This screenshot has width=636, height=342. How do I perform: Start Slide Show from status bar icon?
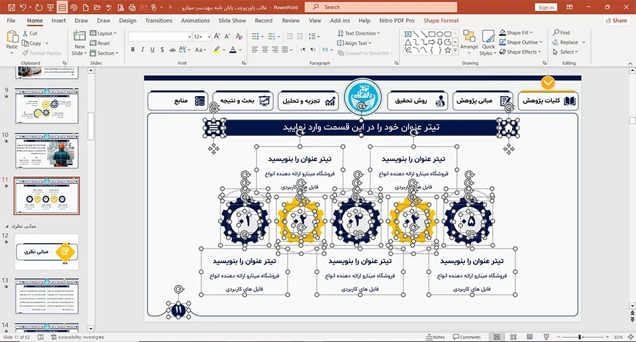[547, 337]
